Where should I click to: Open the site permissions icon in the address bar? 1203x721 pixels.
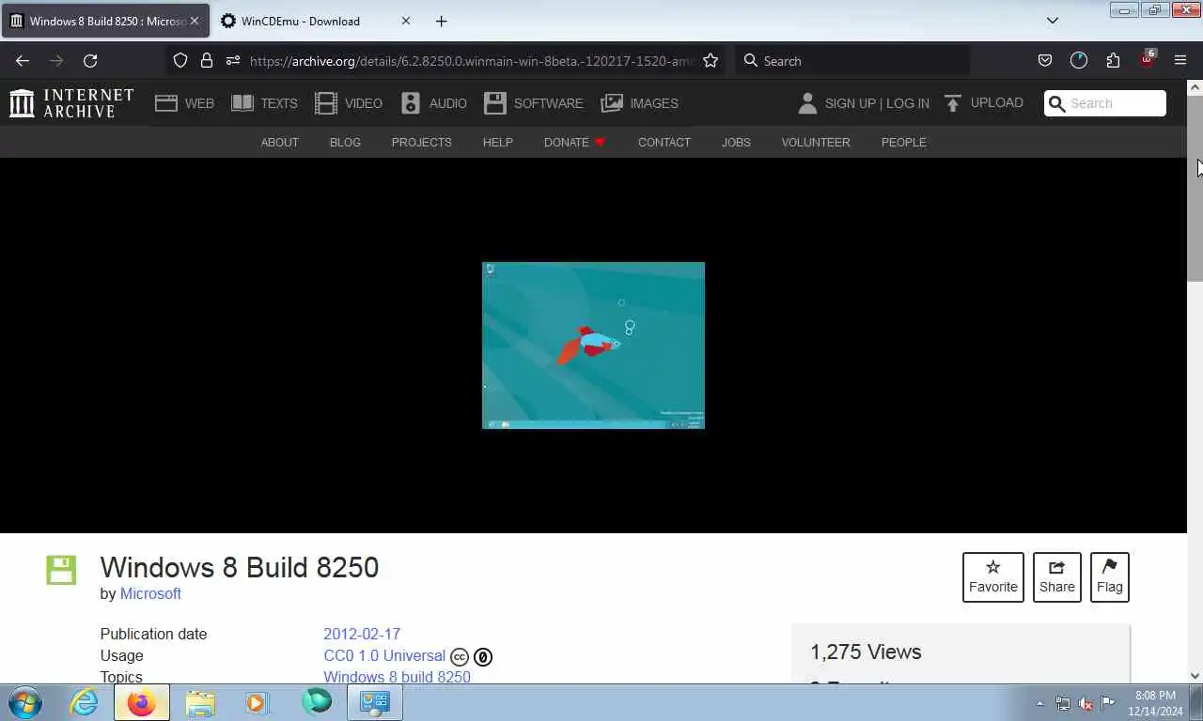click(233, 60)
